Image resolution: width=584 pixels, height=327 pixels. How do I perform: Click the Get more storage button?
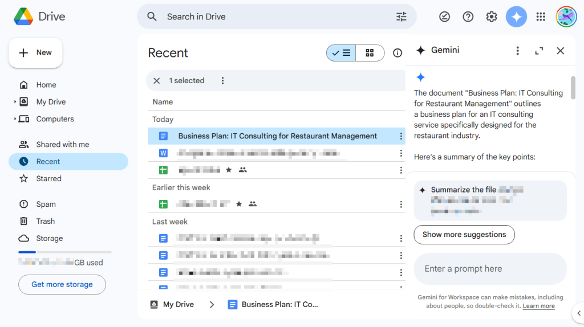[62, 284]
